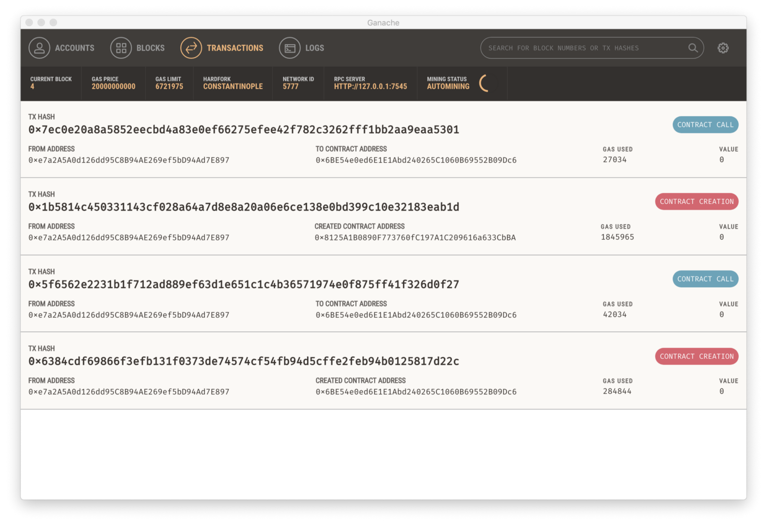Screen dimensions: 767x525
Task: Click the gas price value 20000000000
Action: (x=114, y=86)
